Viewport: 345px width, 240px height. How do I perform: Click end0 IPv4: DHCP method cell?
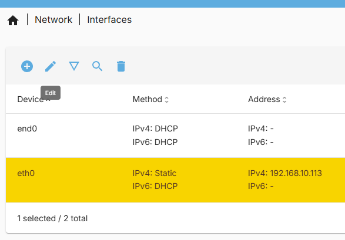pos(155,129)
